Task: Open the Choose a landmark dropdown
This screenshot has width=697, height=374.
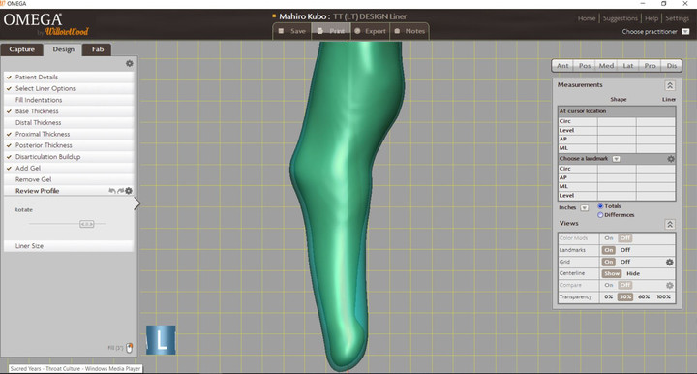Action: (x=616, y=159)
